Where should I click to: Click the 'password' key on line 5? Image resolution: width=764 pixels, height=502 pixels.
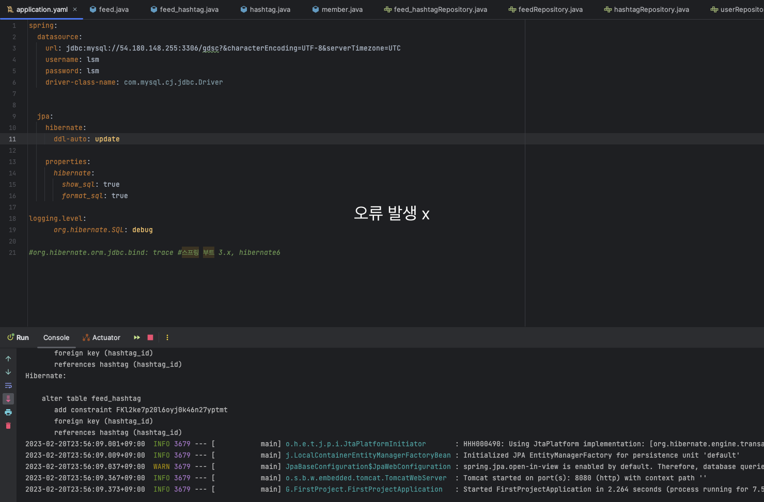click(62, 71)
